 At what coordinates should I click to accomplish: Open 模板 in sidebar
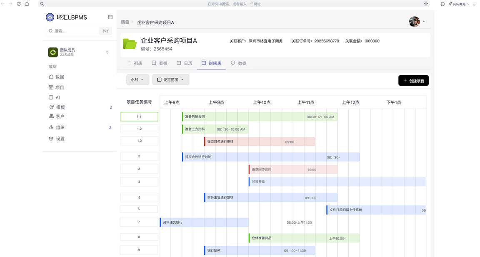(57, 107)
